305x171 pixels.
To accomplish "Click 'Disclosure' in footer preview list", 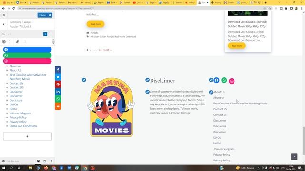I will coord(220,132).
